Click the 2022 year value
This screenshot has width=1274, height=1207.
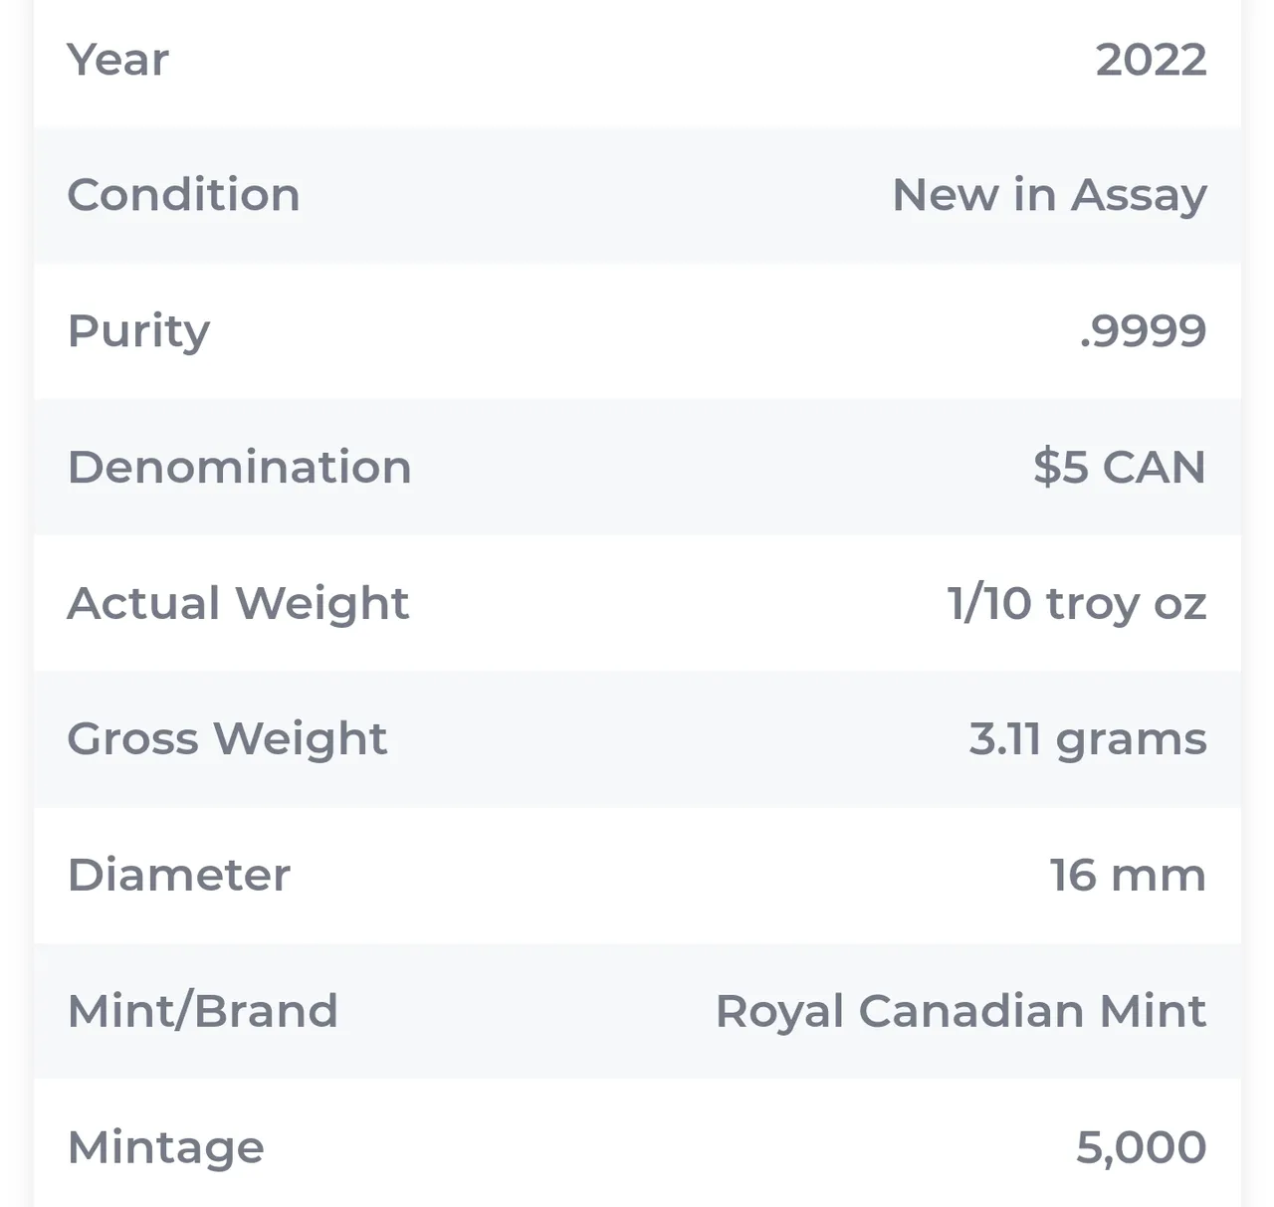1151,60
